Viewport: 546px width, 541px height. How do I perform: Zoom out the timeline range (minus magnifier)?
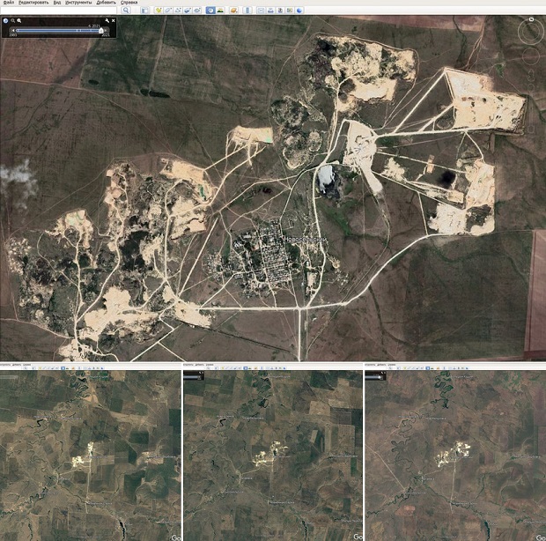[13, 21]
